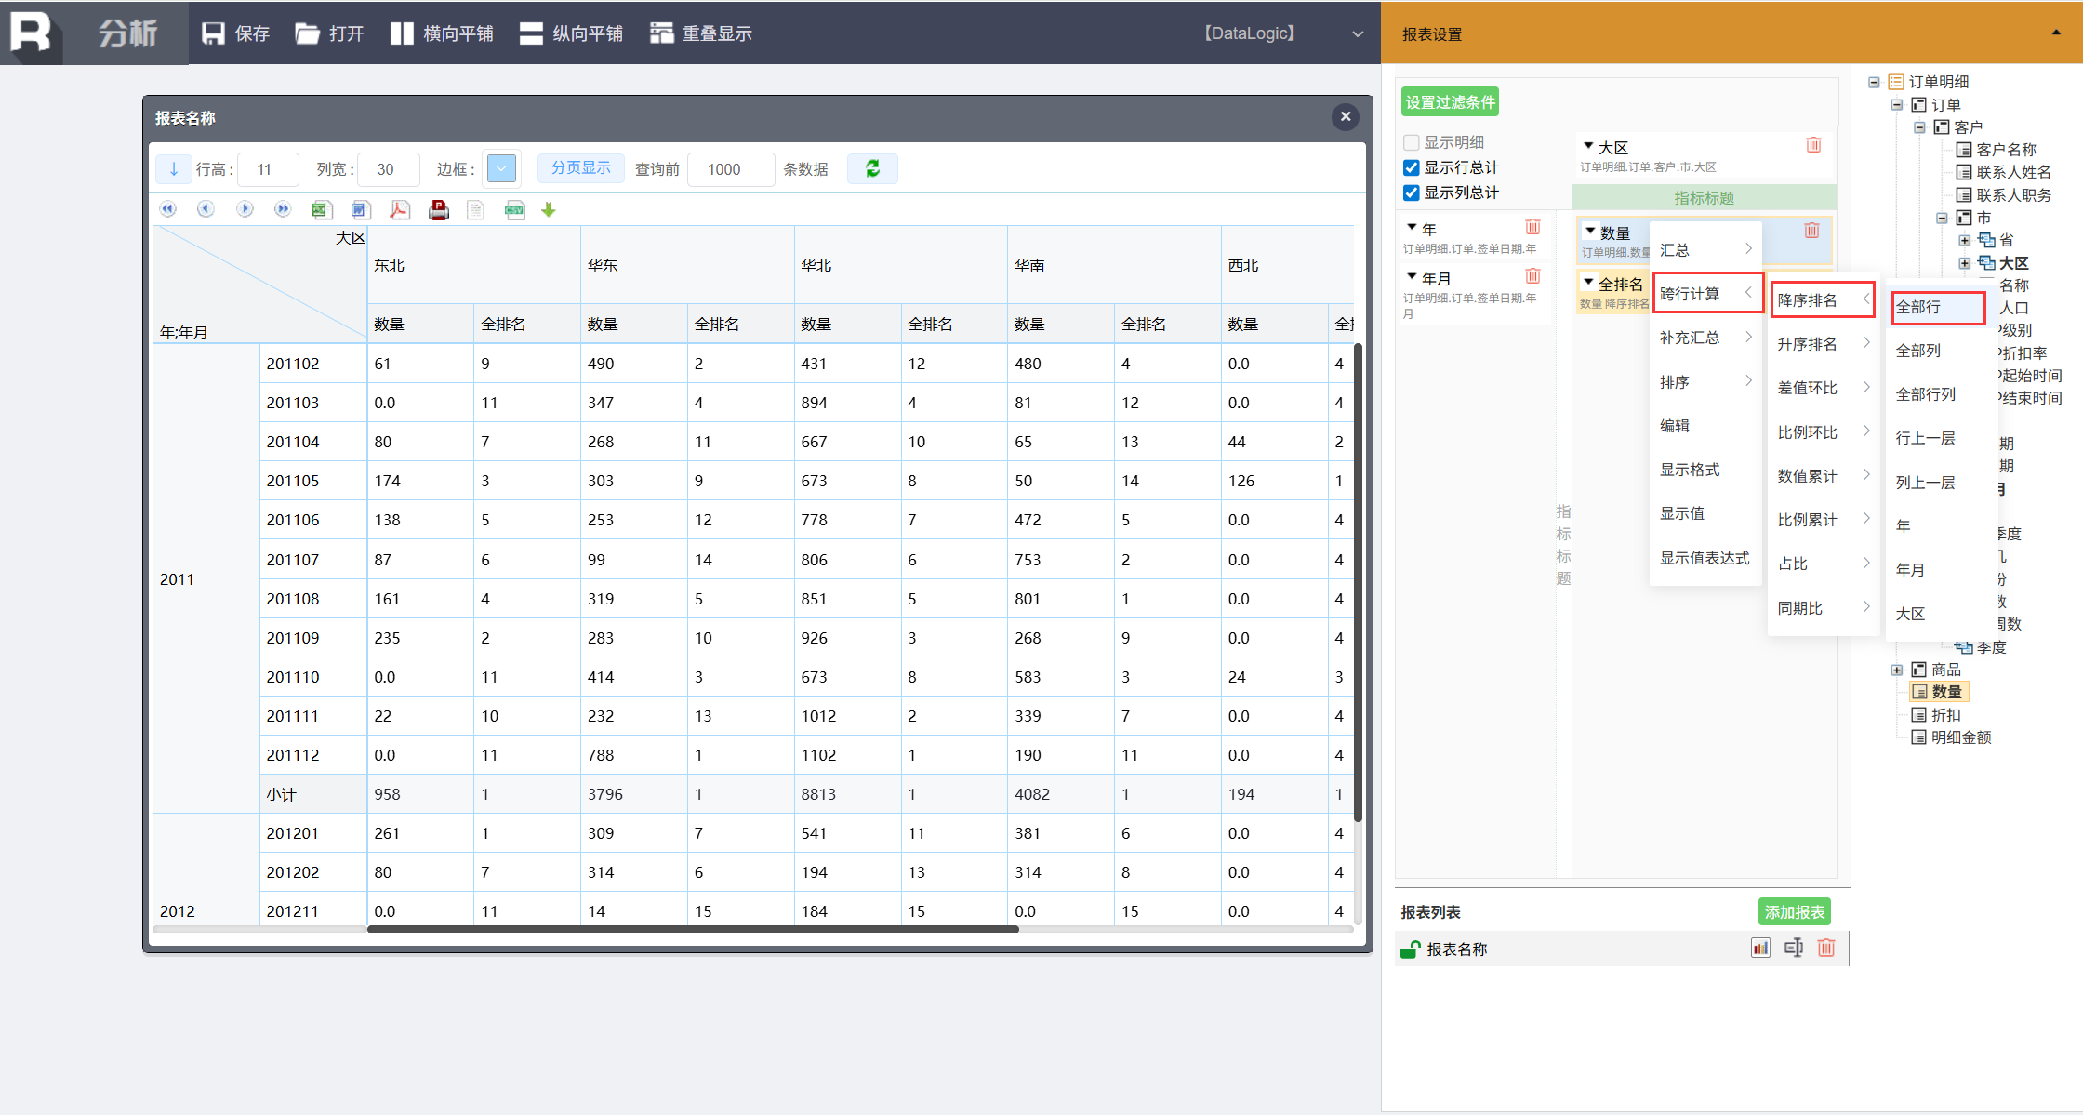Uncheck 显示行总计
This screenshot has width=2083, height=1115.
click(x=1412, y=167)
